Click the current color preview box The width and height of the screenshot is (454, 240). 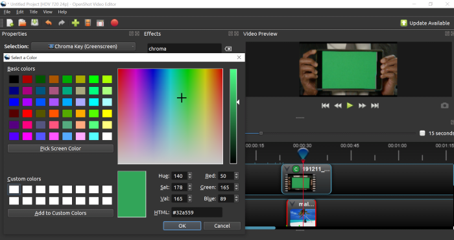point(132,194)
